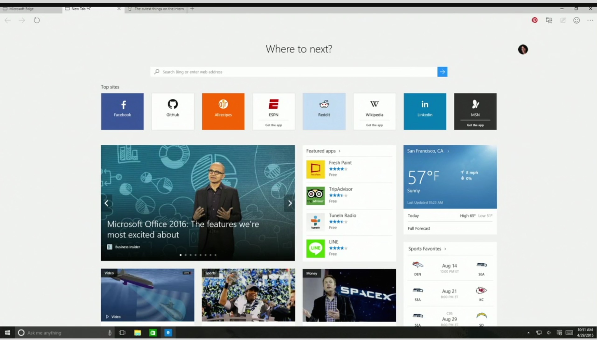Viewport: 597px width, 340px height.
Task: Click the New Tab plus button
Action: 192,9
